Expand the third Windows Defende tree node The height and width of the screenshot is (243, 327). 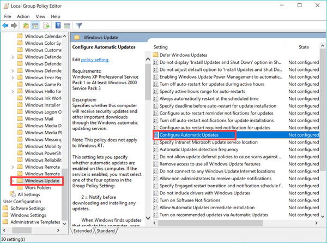point(13,71)
